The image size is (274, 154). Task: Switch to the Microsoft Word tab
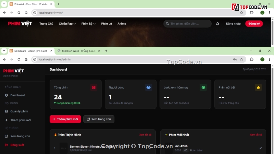(78, 51)
